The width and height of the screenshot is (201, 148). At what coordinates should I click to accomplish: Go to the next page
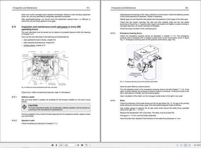pyautogui.click(x=78, y=145)
